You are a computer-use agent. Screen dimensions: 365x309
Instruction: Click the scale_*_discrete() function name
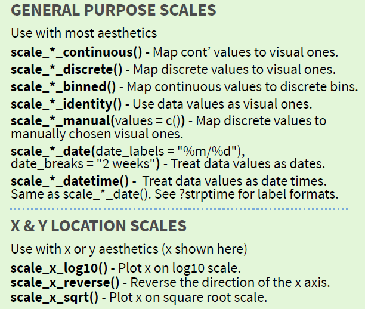(66, 69)
